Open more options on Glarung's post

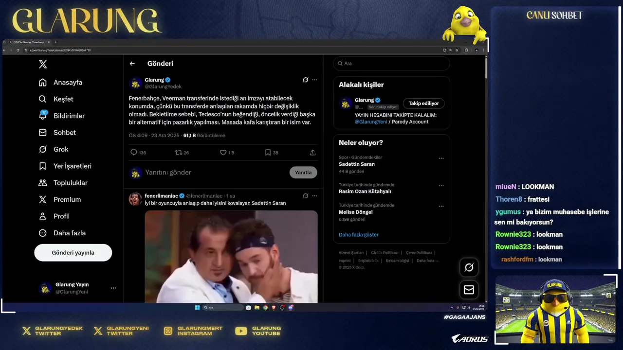point(314,80)
